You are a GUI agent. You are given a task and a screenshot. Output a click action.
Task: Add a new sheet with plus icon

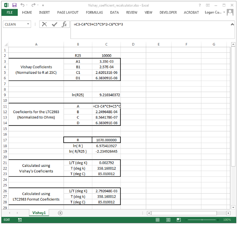[60, 213]
